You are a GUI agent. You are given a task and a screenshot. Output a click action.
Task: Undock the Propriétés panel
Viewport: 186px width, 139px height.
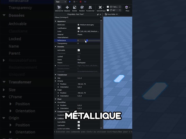(x=98, y=14)
